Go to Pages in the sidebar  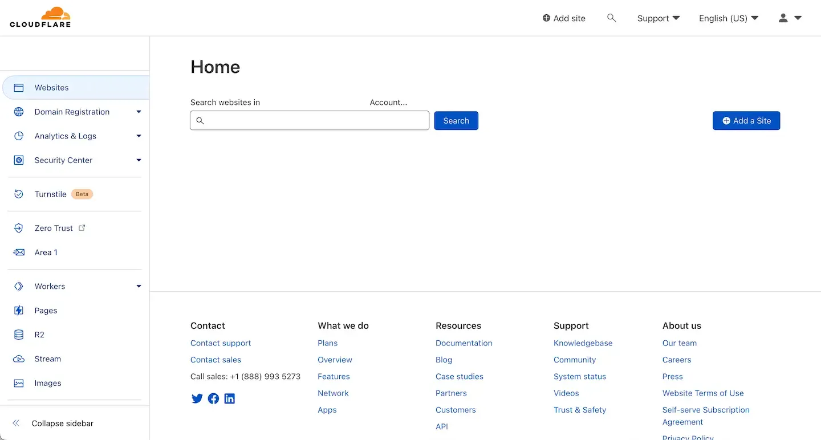tap(46, 311)
